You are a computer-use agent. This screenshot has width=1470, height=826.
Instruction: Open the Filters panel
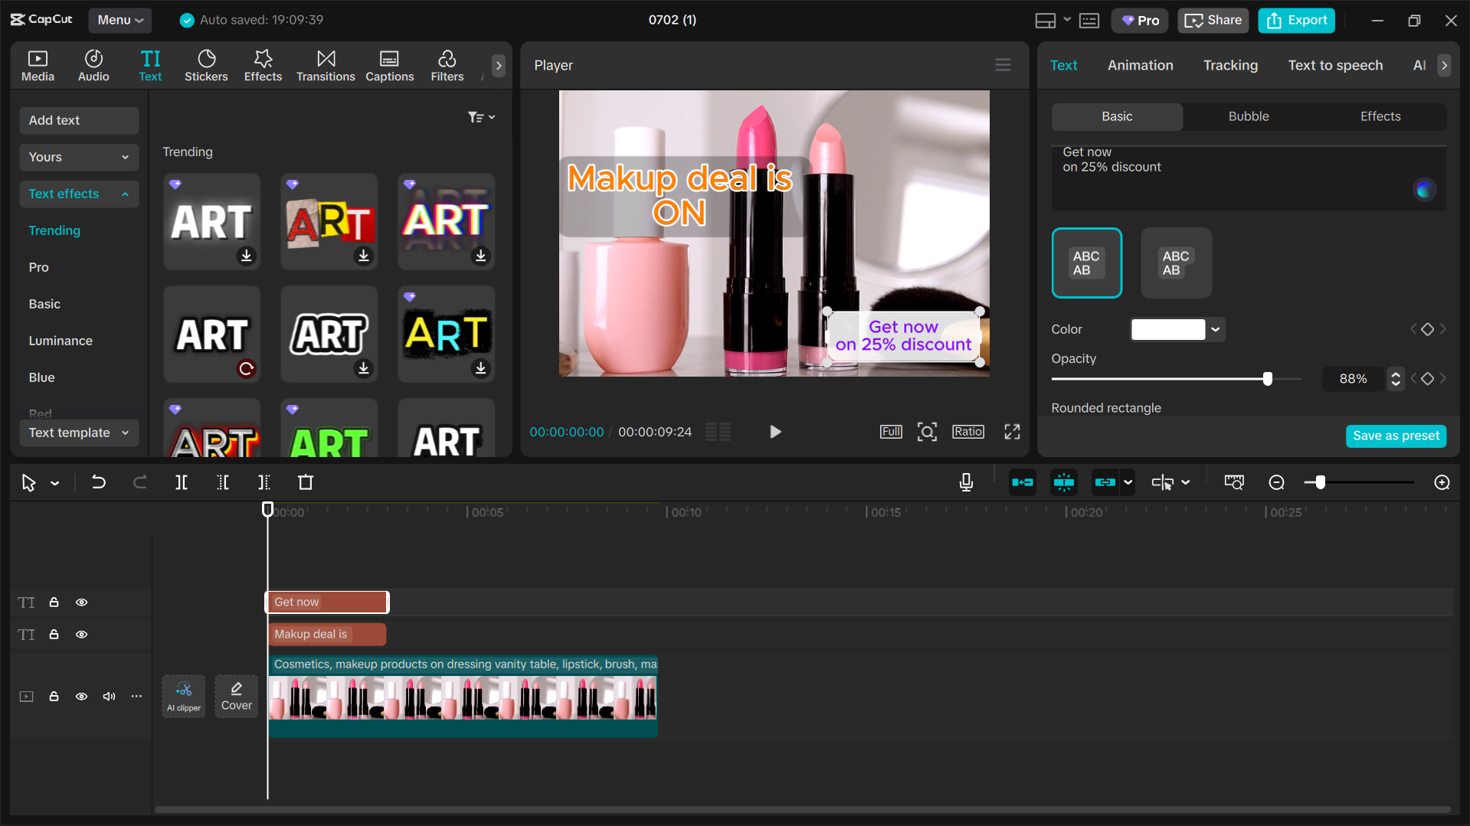(x=447, y=65)
